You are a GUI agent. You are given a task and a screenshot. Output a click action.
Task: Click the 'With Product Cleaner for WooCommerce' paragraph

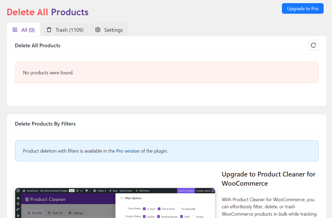(269, 207)
